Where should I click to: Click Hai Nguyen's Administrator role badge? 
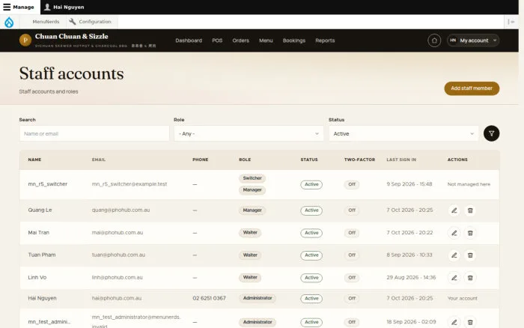pyautogui.click(x=258, y=298)
